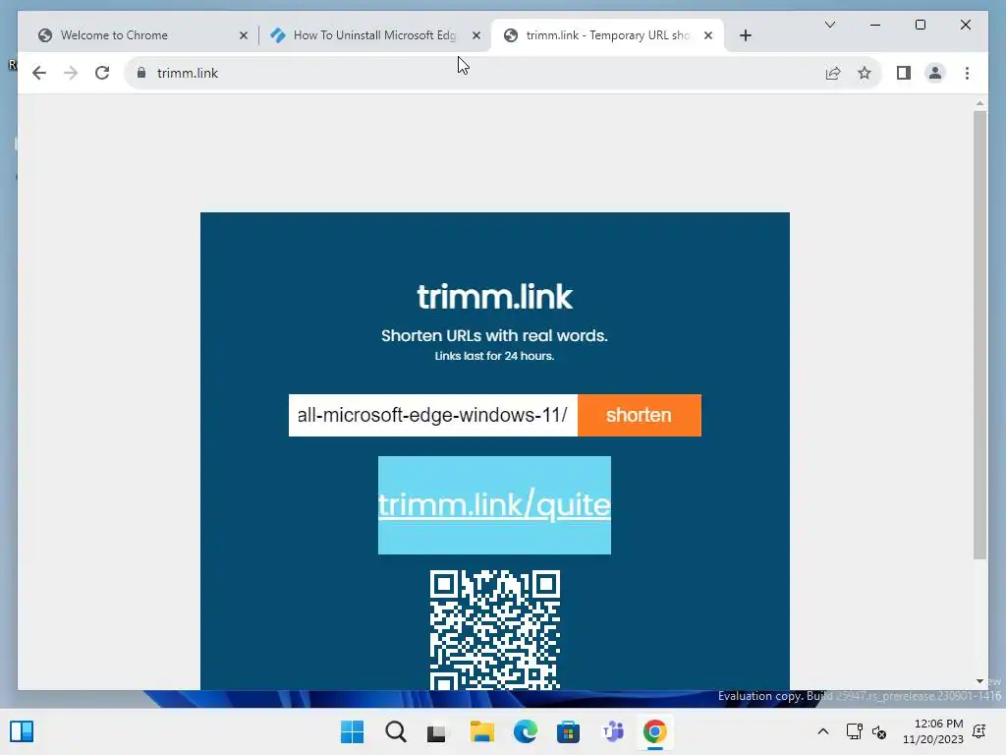Image resolution: width=1006 pixels, height=755 pixels.
Task: Close the trimm.link tab
Action: point(708,36)
